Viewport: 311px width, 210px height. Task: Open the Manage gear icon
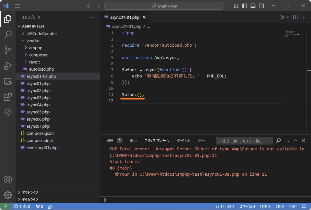coord(8,195)
